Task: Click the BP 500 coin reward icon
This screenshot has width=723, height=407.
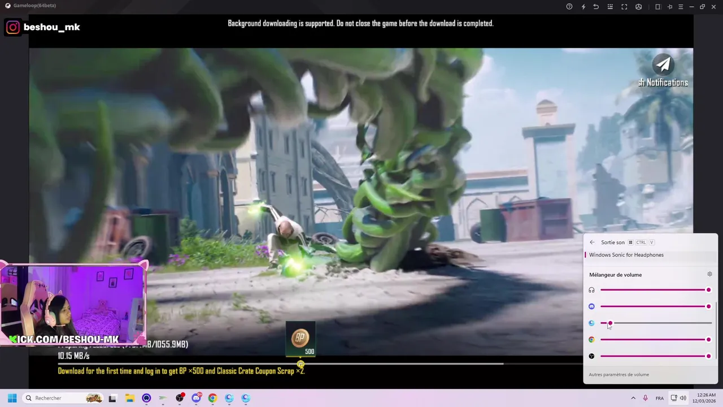Action: point(300,339)
